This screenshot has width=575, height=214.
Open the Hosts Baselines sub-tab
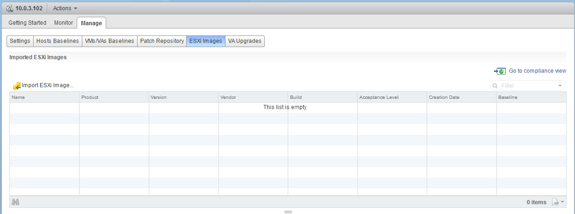[58, 41]
